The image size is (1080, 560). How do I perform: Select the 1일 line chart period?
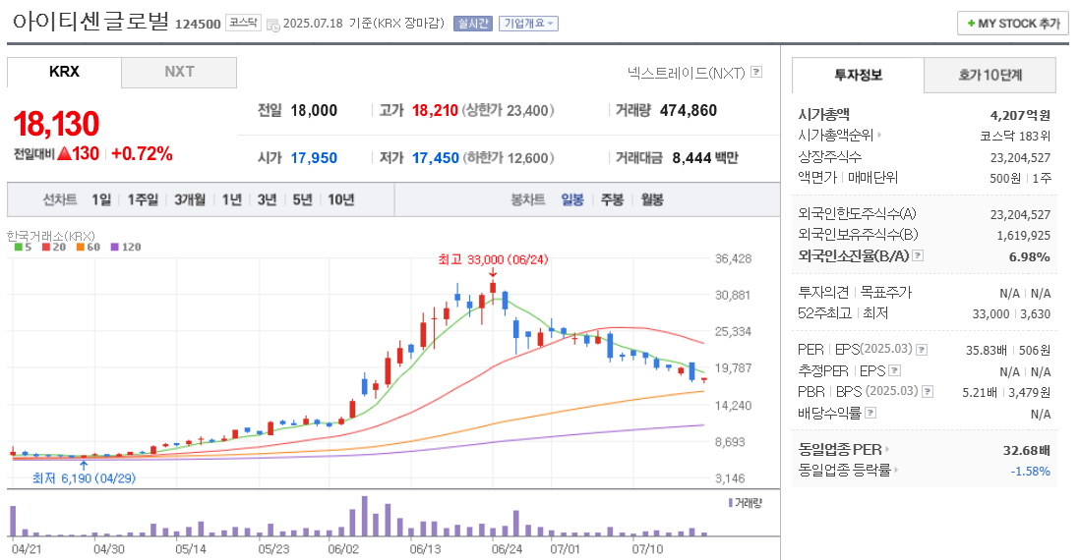tap(101, 199)
